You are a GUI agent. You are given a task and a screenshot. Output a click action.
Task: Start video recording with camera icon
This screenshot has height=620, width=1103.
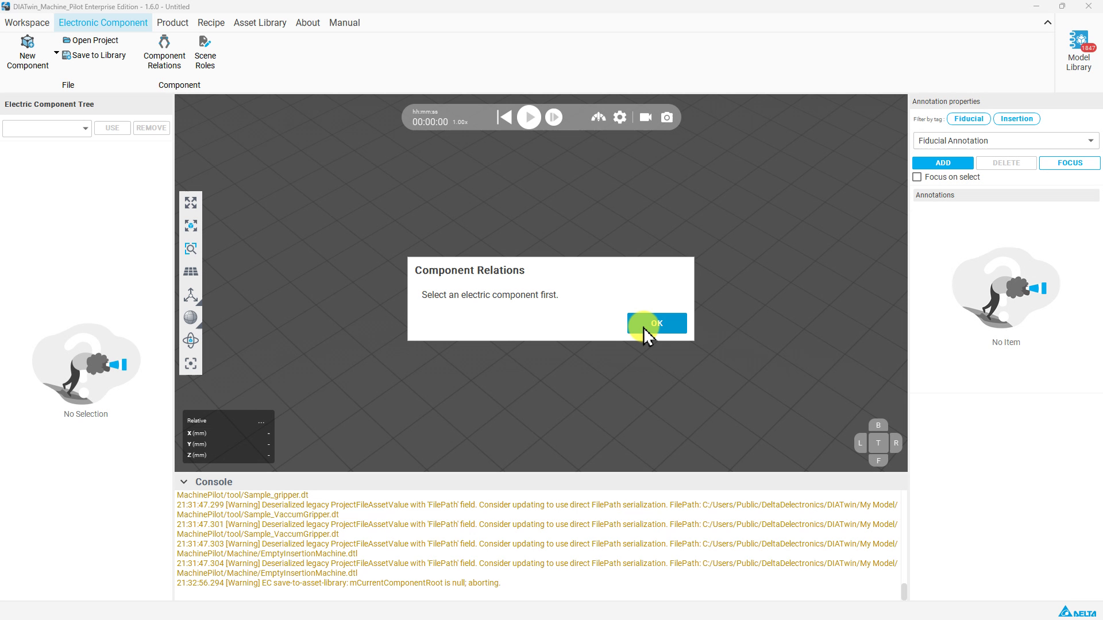tap(646, 117)
